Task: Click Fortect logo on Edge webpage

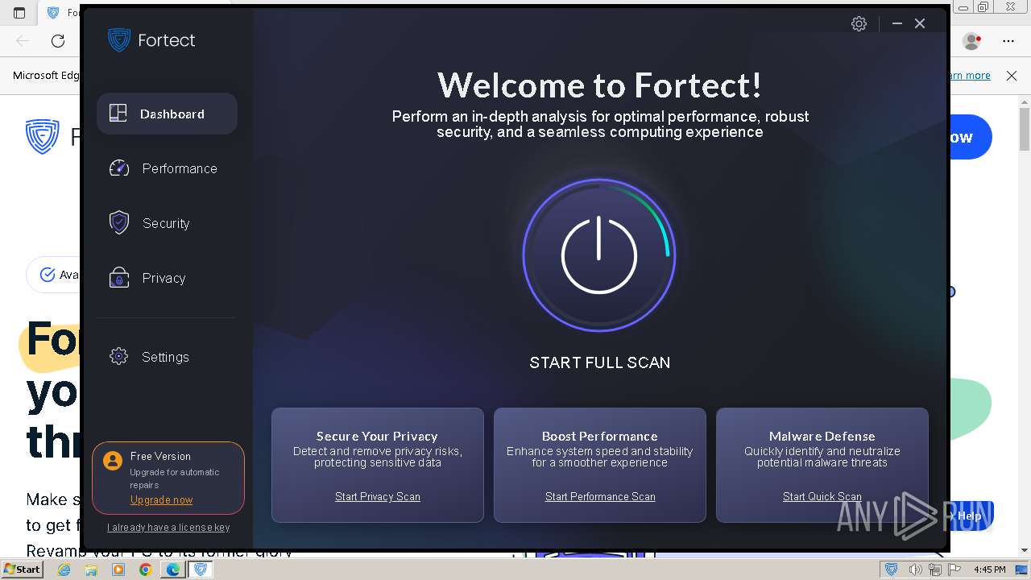Action: pyautogui.click(x=42, y=136)
